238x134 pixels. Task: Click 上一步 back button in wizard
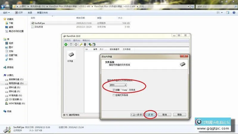137,115
